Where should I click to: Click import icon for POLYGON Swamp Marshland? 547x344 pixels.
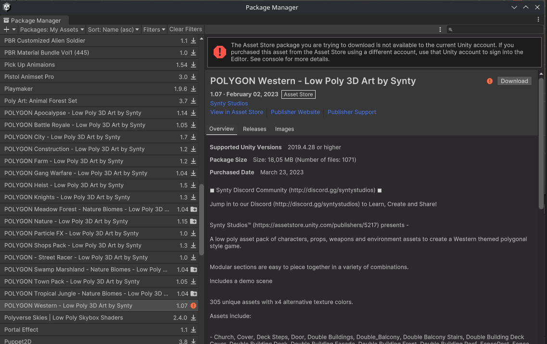[x=193, y=270]
